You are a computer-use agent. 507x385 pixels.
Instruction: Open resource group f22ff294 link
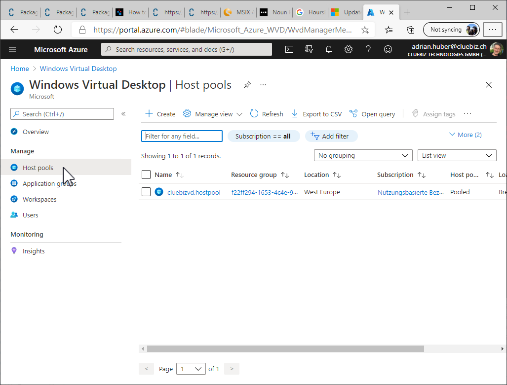pos(265,192)
